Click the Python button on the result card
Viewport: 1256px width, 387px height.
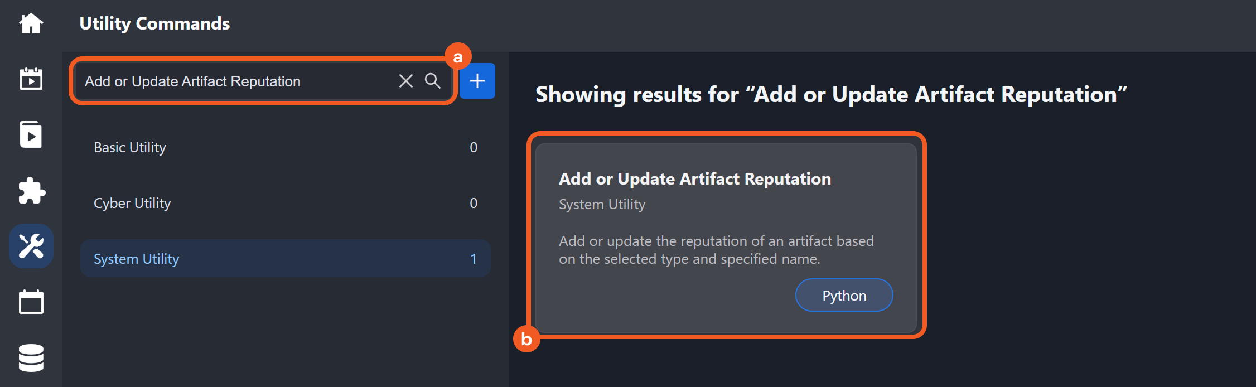[844, 296]
